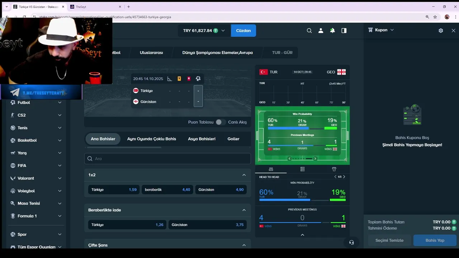Open Dünya Şampiyonası Elemeler,Avrupa breadcrumb
Viewport: 459px width, 258px height.
pyautogui.click(x=217, y=53)
